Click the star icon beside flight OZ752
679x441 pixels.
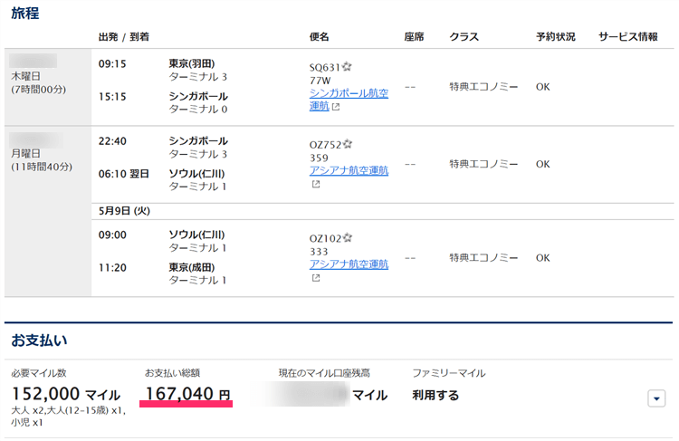[x=348, y=144]
